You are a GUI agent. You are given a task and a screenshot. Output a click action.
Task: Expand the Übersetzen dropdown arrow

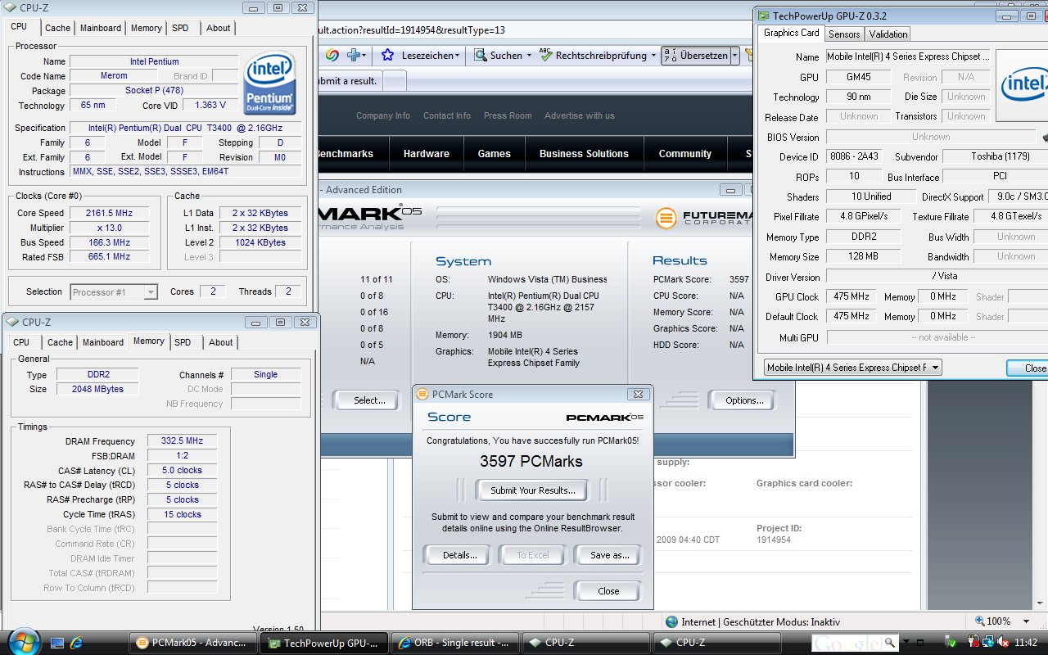(735, 56)
